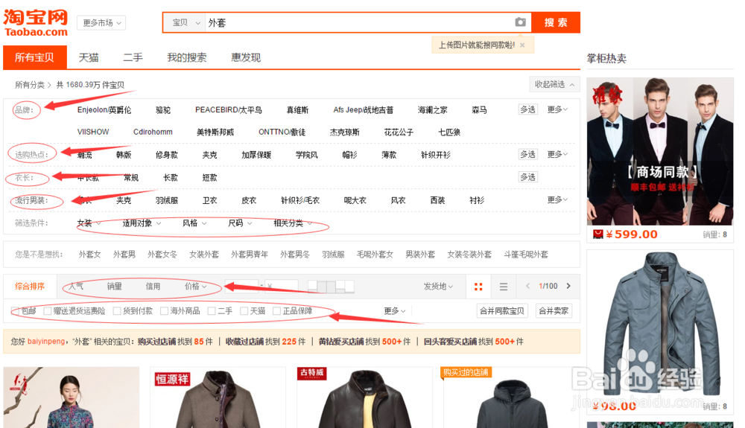This screenshot has width=745, height=428.
Task: Click suggested search 外套女
Action: tap(90, 255)
